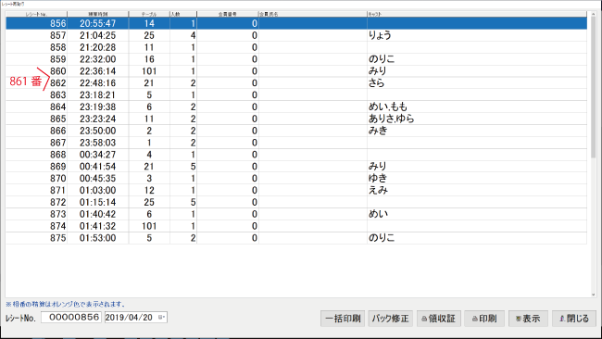Click table number 12 in row 871
The height and width of the screenshot is (339, 602).
(149, 190)
